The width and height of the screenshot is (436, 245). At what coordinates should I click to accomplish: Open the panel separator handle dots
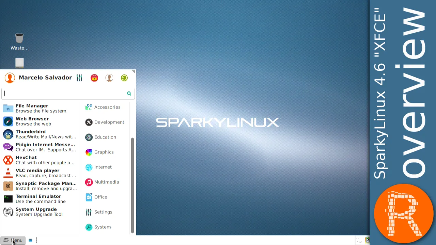click(36, 240)
